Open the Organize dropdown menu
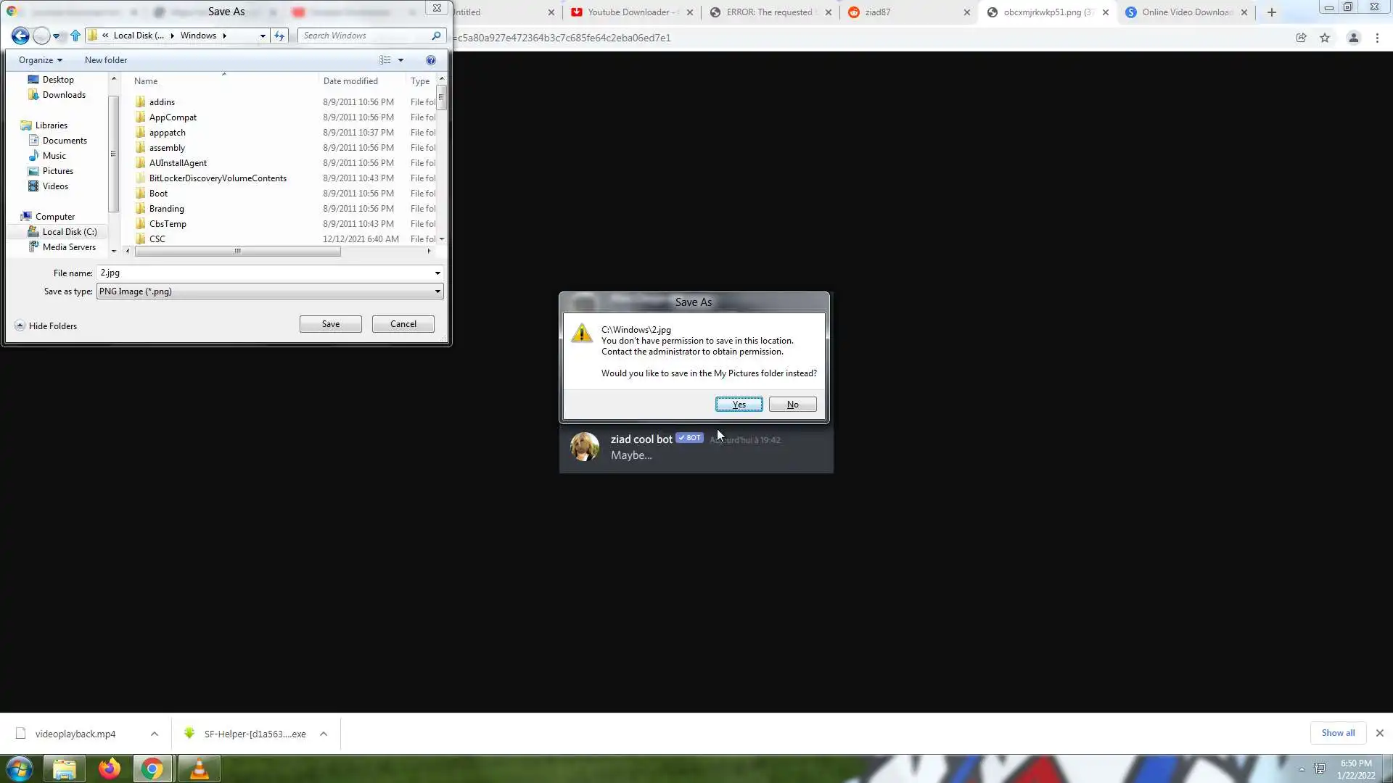The image size is (1393, 783). click(x=40, y=60)
